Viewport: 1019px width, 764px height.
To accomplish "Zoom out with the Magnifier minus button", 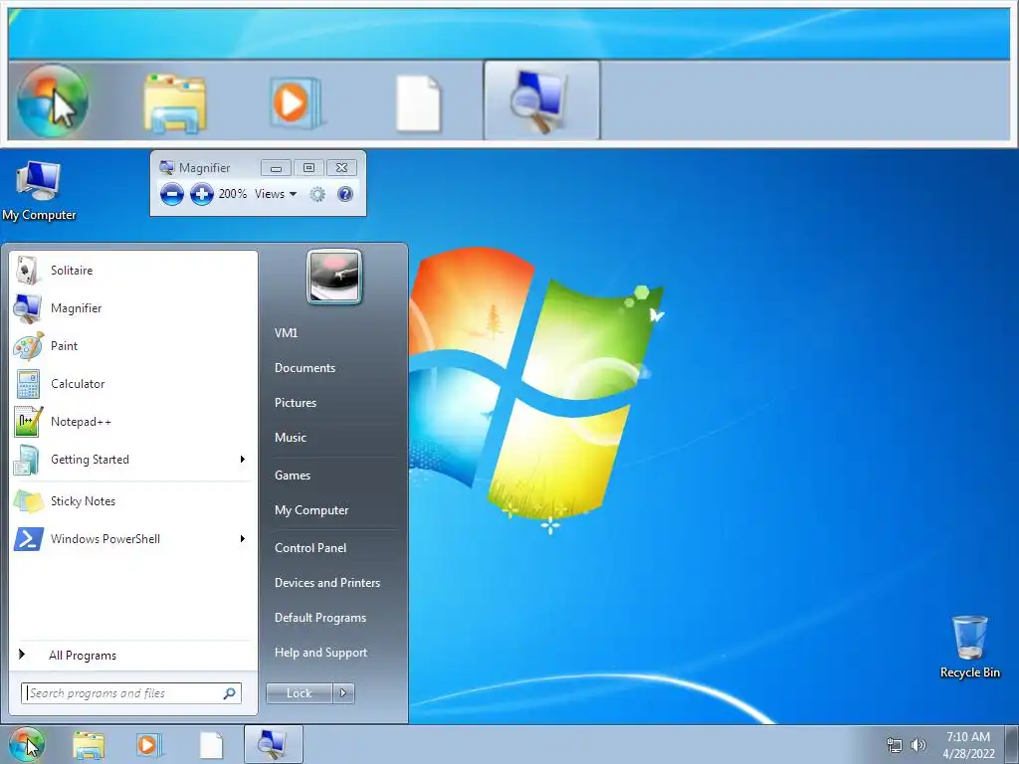I will pos(171,194).
